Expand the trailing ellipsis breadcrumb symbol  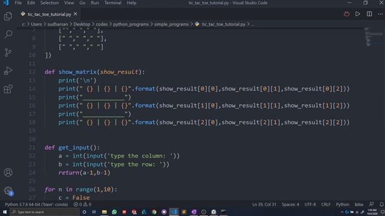coord(253,24)
